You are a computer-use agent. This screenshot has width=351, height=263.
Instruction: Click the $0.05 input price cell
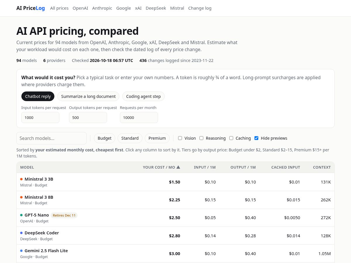[210, 218]
